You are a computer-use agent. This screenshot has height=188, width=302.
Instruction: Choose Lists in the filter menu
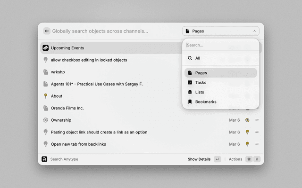click(x=200, y=92)
